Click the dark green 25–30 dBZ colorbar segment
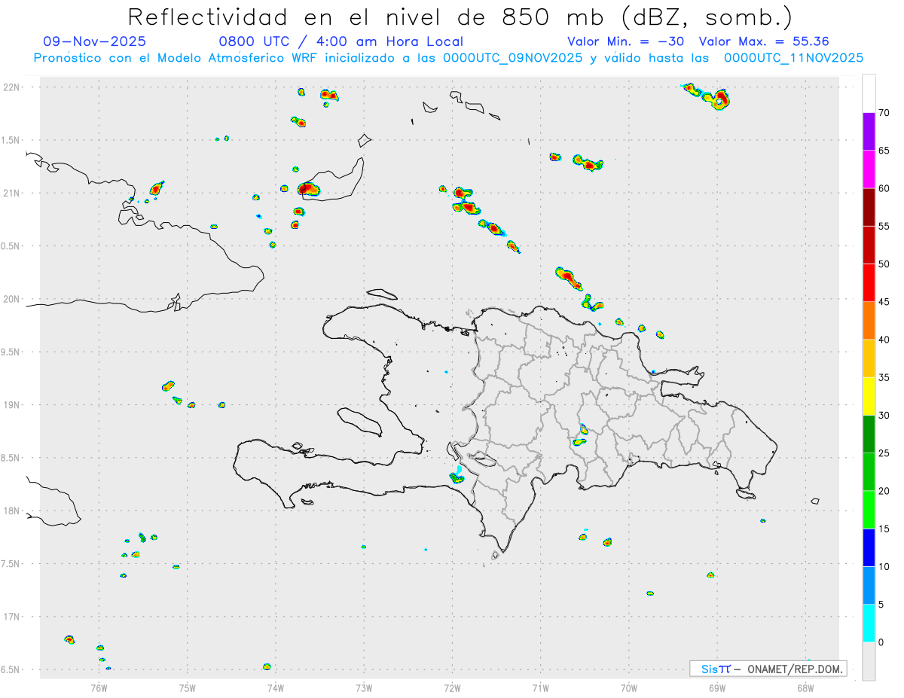 click(869, 434)
